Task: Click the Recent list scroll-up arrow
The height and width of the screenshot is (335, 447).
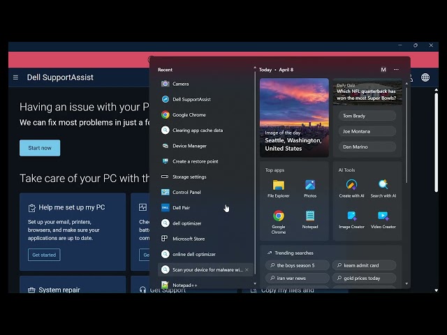Action: [x=255, y=68]
